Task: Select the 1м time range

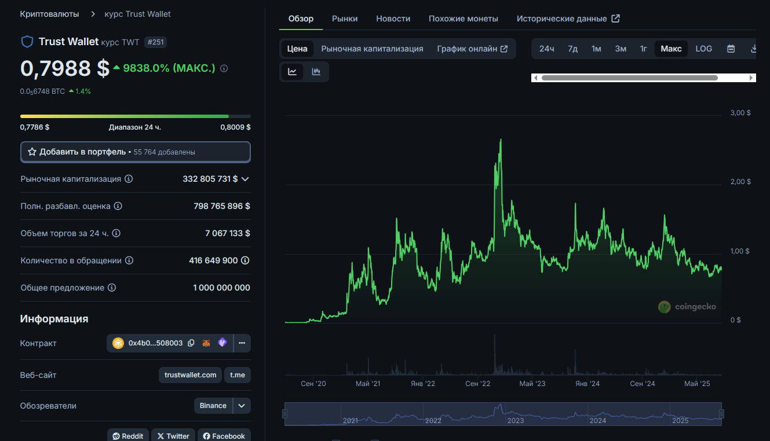Action: click(596, 49)
